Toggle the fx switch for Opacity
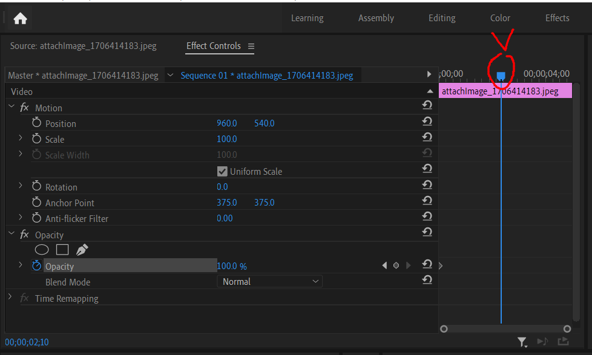Viewport: 592px width, 355px height. click(x=24, y=235)
